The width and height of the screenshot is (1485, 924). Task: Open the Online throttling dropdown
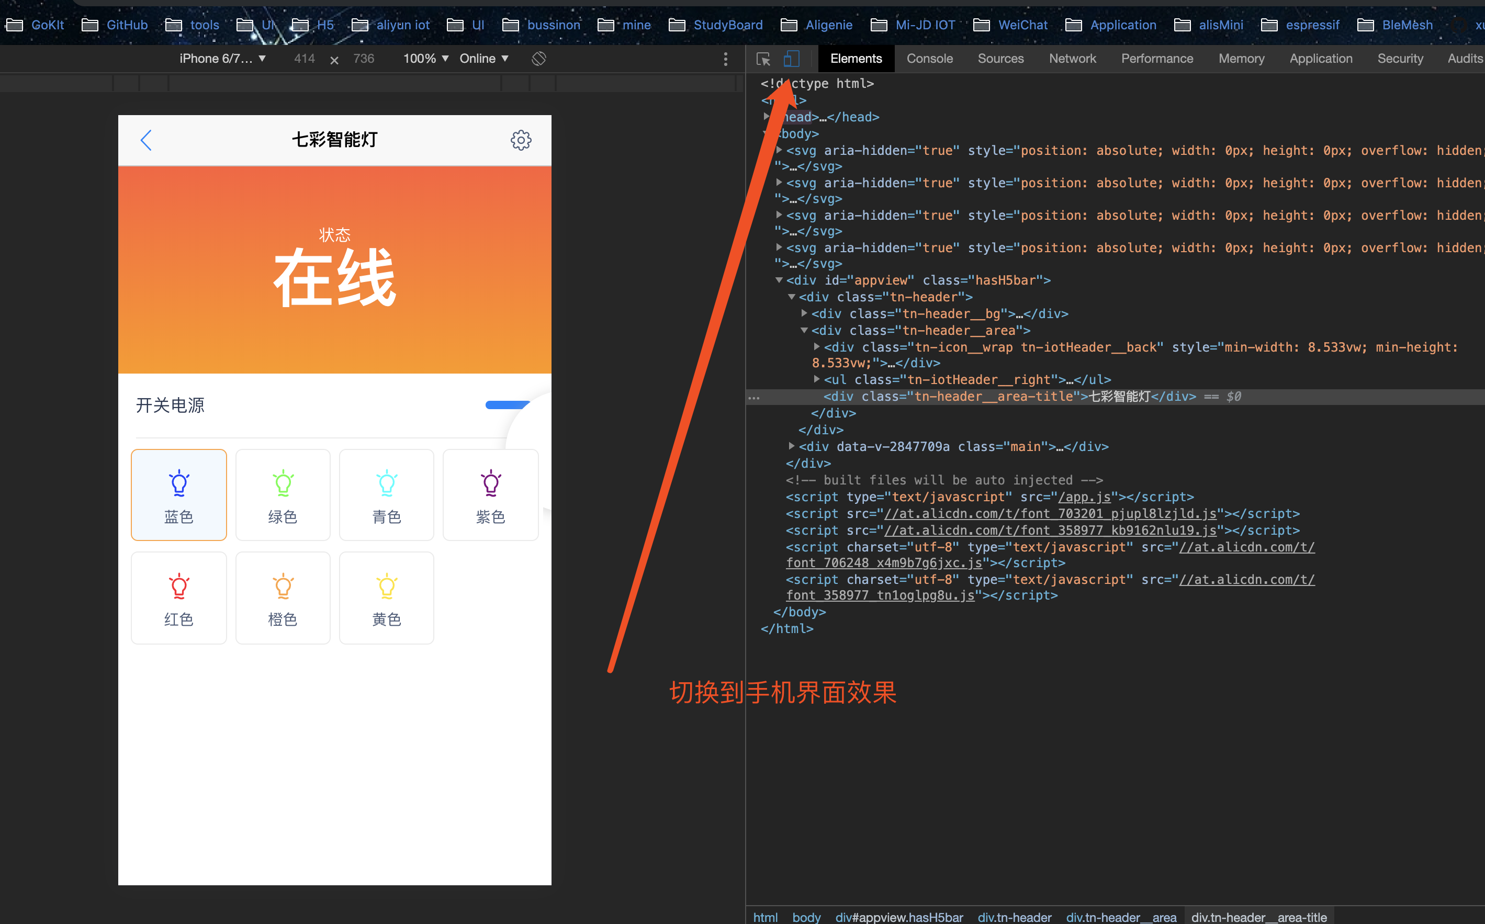click(x=484, y=59)
